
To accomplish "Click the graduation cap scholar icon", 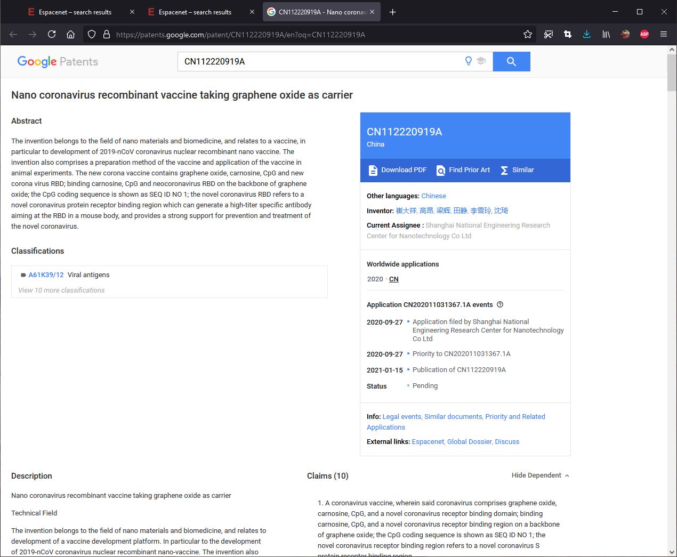I will pos(481,61).
